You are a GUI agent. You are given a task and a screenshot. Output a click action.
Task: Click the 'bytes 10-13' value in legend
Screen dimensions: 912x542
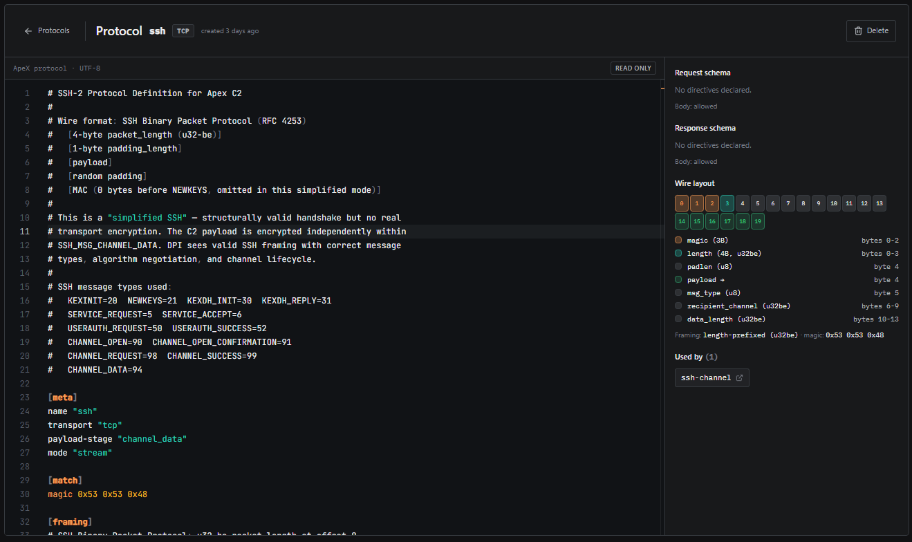coord(876,319)
